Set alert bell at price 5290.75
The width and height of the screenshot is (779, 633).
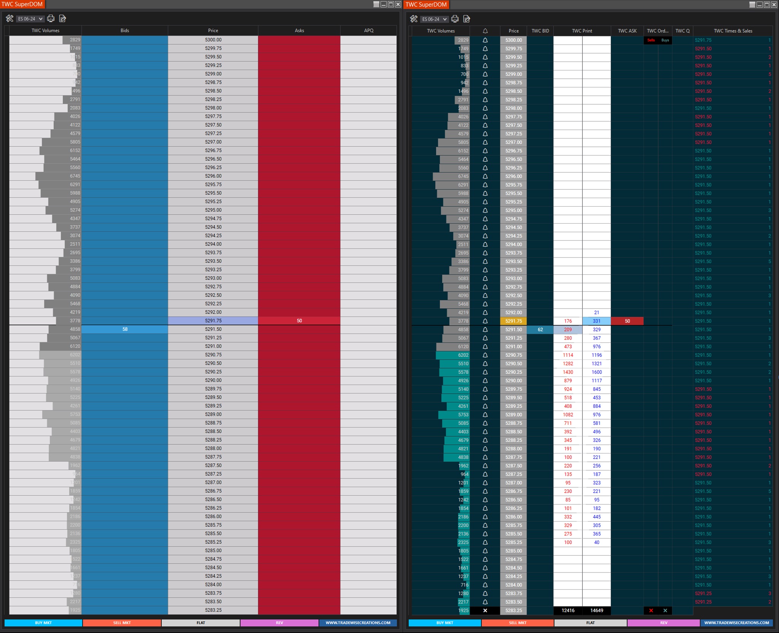coord(485,355)
